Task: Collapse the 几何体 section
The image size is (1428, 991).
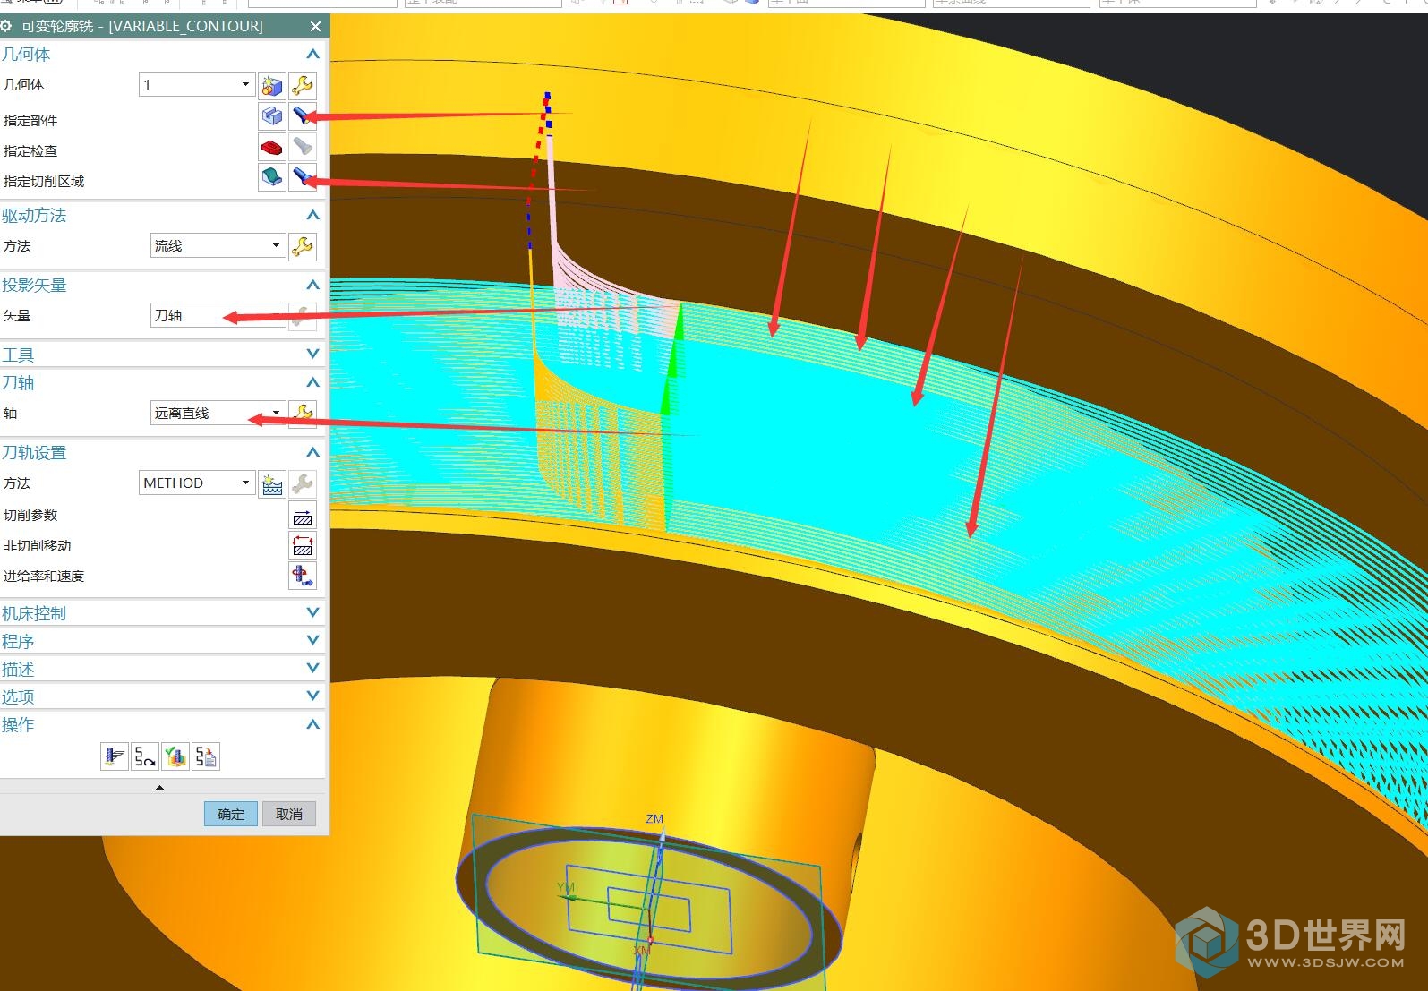Action: 312,55
